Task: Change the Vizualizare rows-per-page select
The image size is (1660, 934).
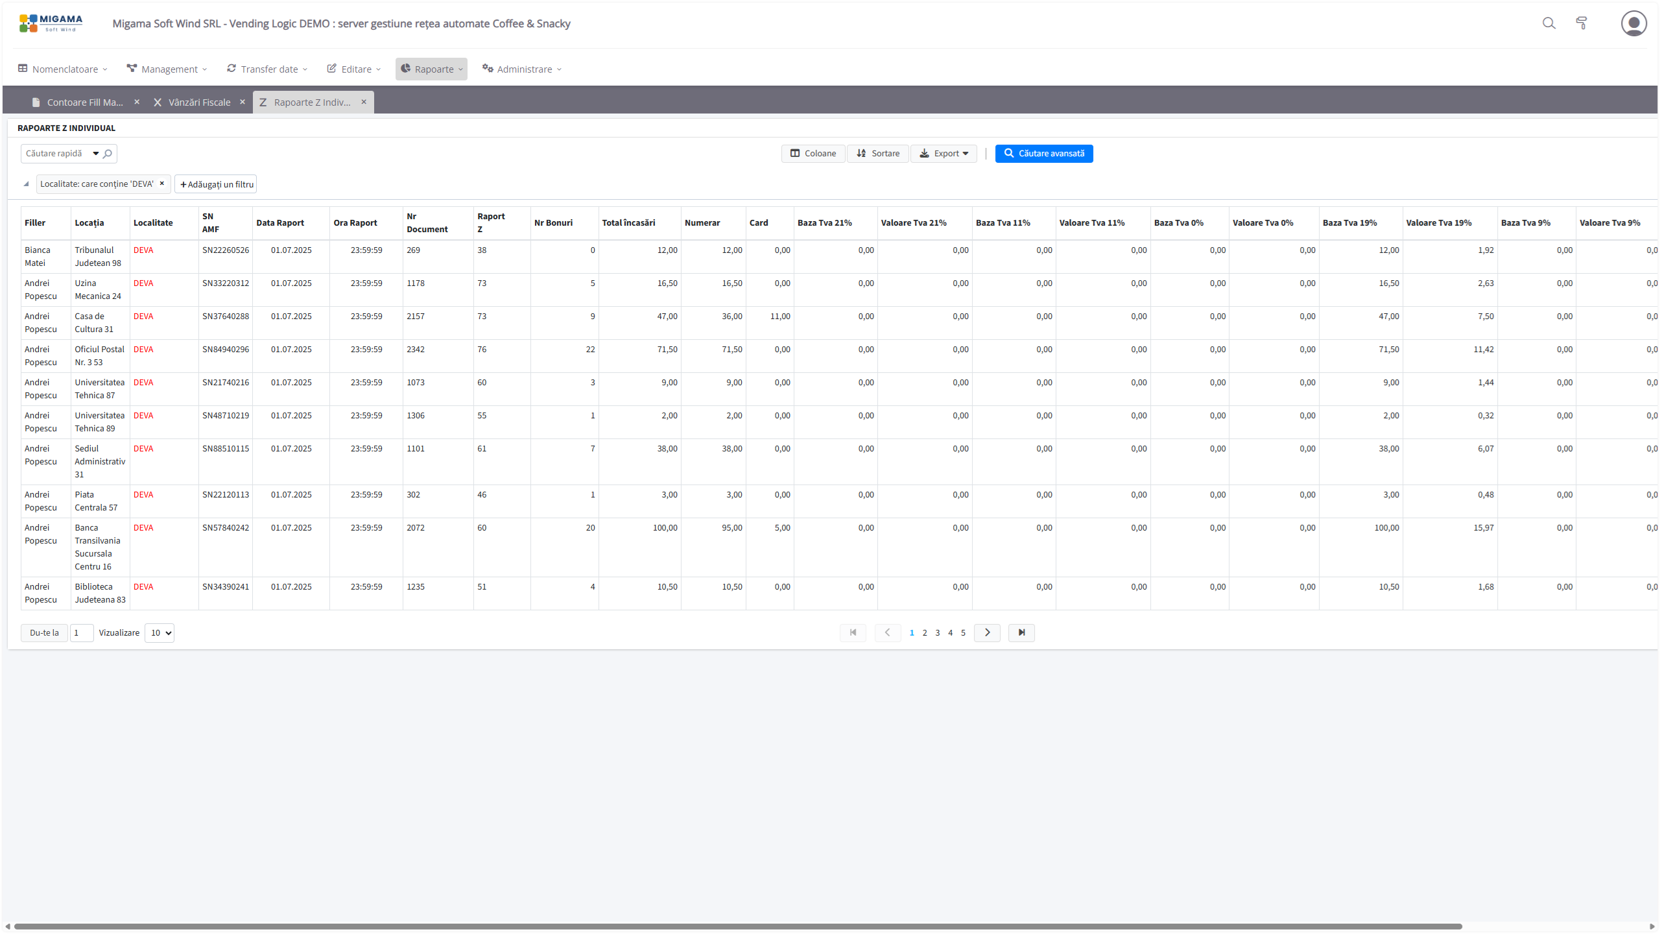Action: pos(160,633)
